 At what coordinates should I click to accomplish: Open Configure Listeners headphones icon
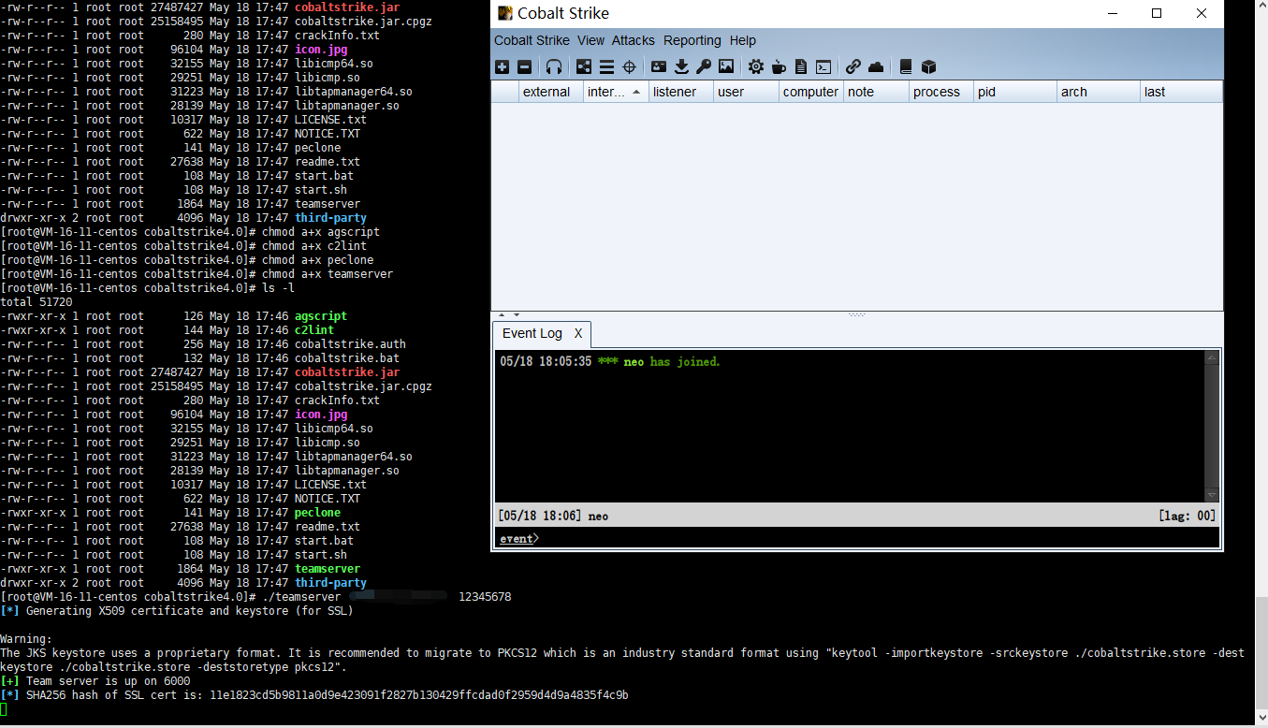tap(554, 66)
